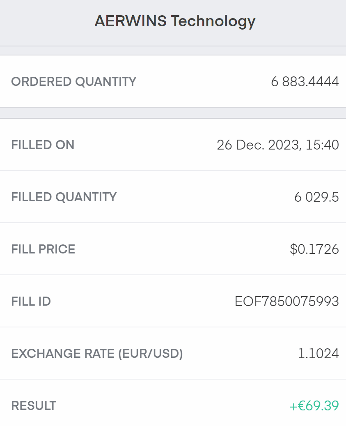Click the word AERWINS in the header

[x=131, y=21]
